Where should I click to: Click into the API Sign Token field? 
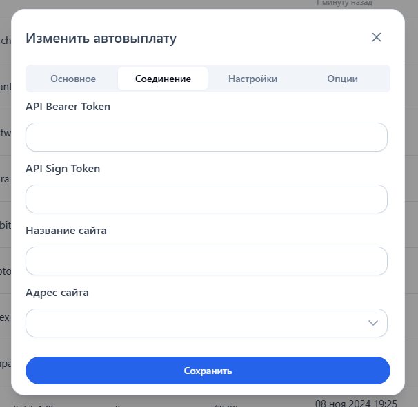(x=206, y=199)
